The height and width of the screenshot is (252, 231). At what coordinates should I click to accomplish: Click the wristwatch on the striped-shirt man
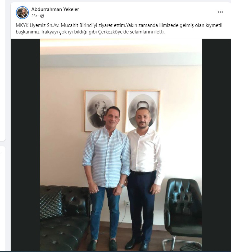coord(122,186)
